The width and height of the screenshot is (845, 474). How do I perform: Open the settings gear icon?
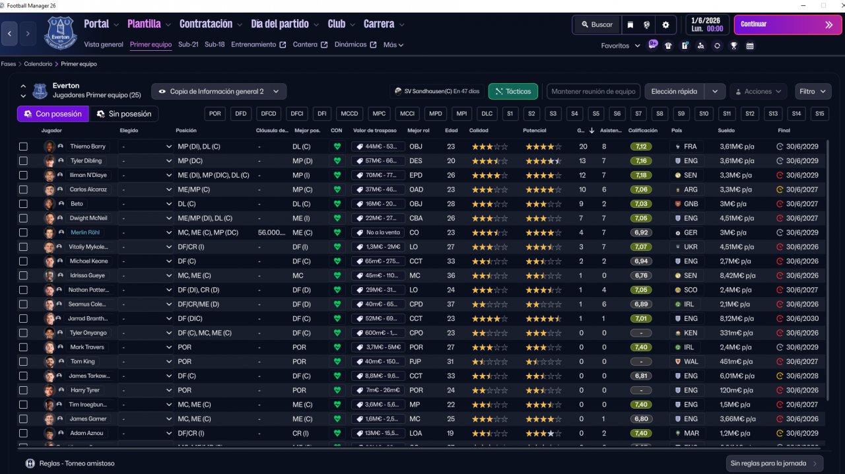click(x=665, y=24)
